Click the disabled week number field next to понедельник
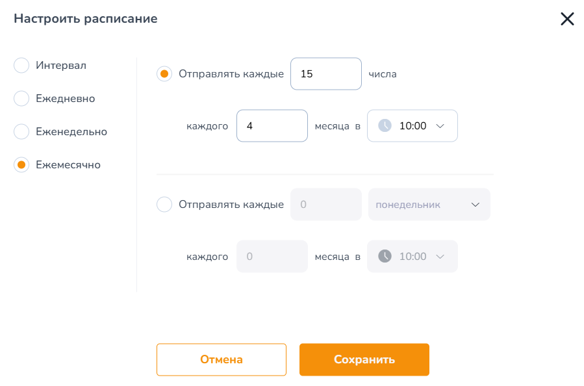The image size is (584, 386). [x=326, y=204]
